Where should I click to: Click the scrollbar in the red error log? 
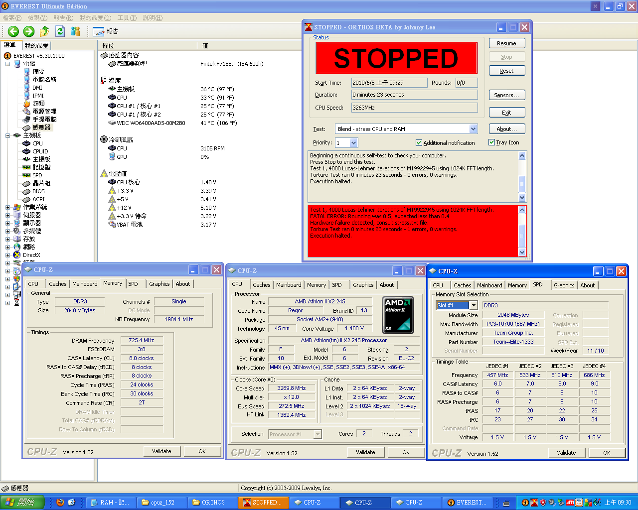(x=522, y=232)
